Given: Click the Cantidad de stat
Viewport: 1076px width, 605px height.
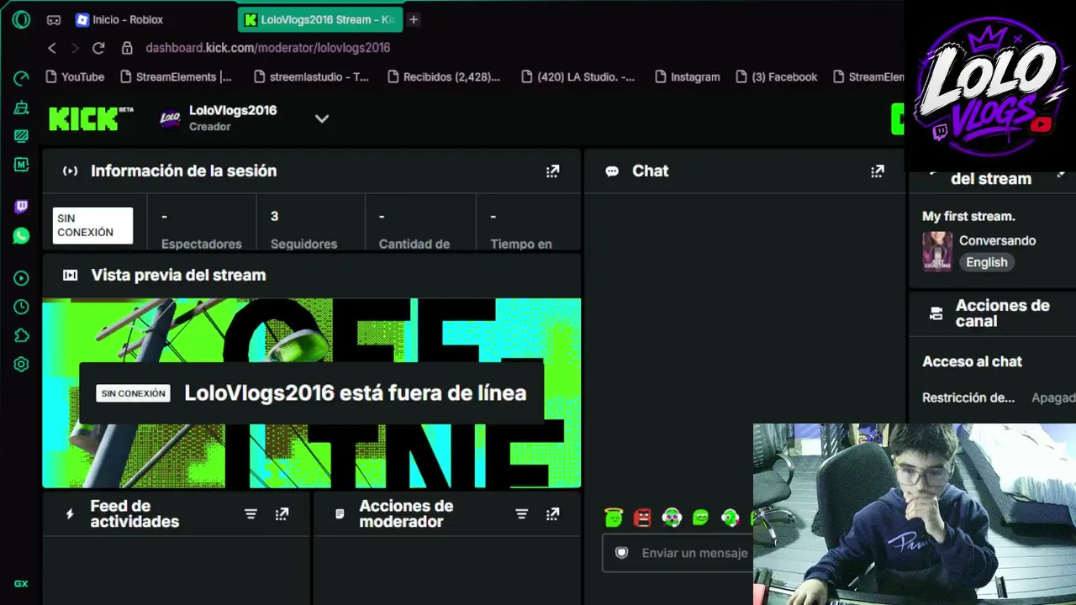Looking at the screenshot, I should pos(414,229).
